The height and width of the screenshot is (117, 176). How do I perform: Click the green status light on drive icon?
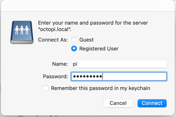click(x=31, y=42)
